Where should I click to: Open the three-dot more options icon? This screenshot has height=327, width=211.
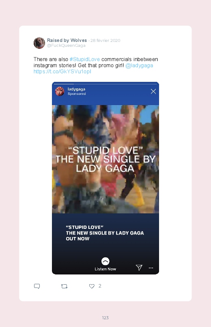click(151, 268)
